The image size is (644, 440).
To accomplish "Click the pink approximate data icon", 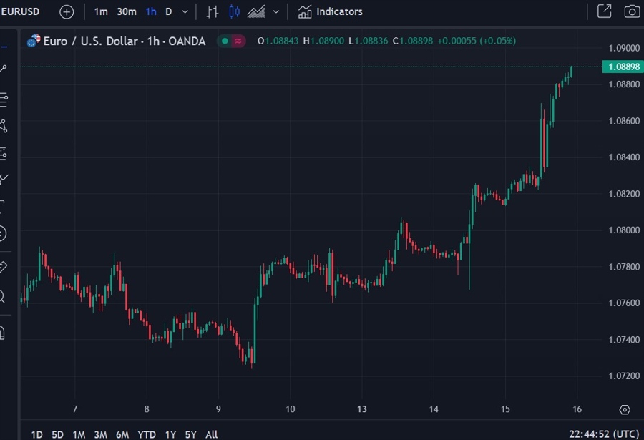I will [x=238, y=41].
